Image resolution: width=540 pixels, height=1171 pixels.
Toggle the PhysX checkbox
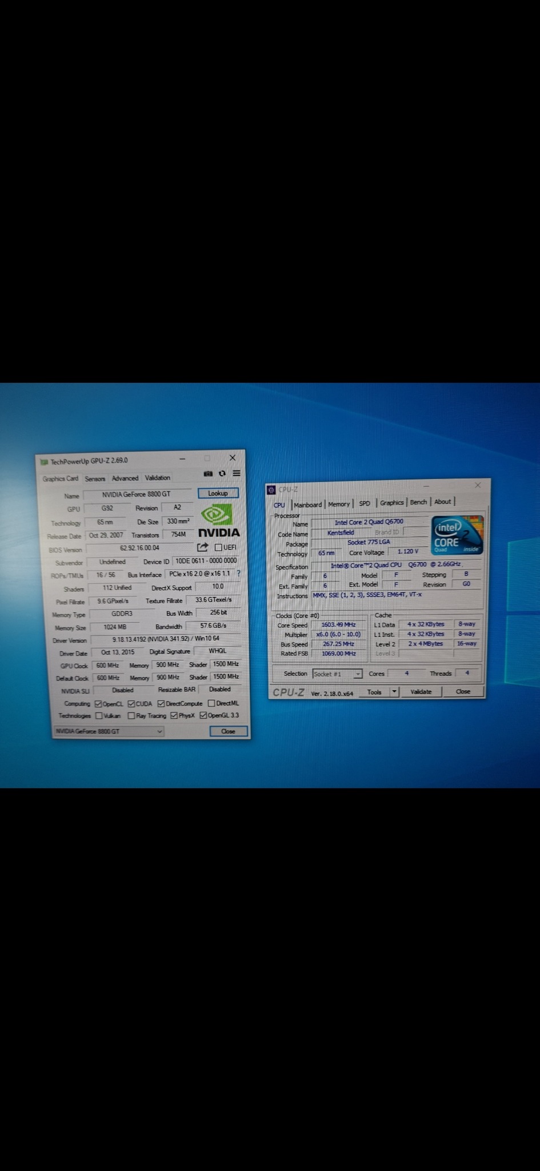point(174,715)
